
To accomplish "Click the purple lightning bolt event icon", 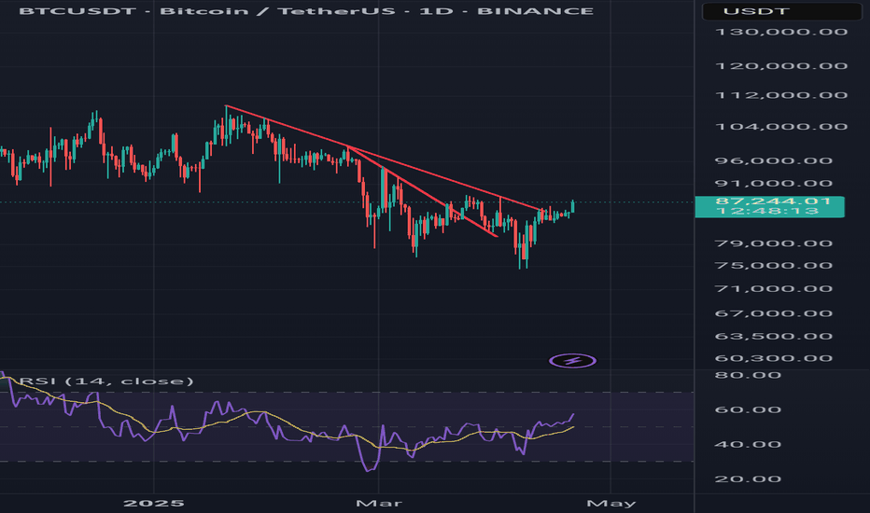I will point(572,361).
